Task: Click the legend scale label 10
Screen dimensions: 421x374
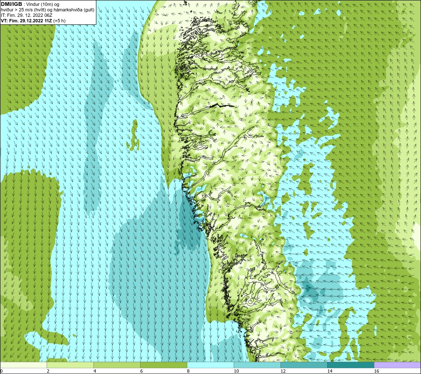Action: [x=236, y=371]
